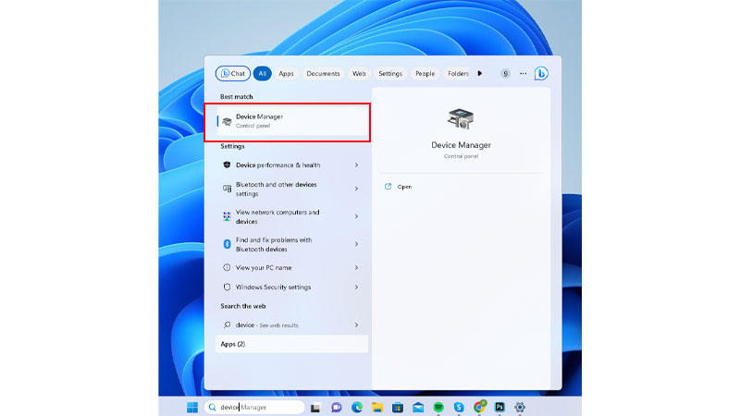Expand the Find and fix Bluetooth problems chevron
The image size is (740, 416).
[x=356, y=244]
